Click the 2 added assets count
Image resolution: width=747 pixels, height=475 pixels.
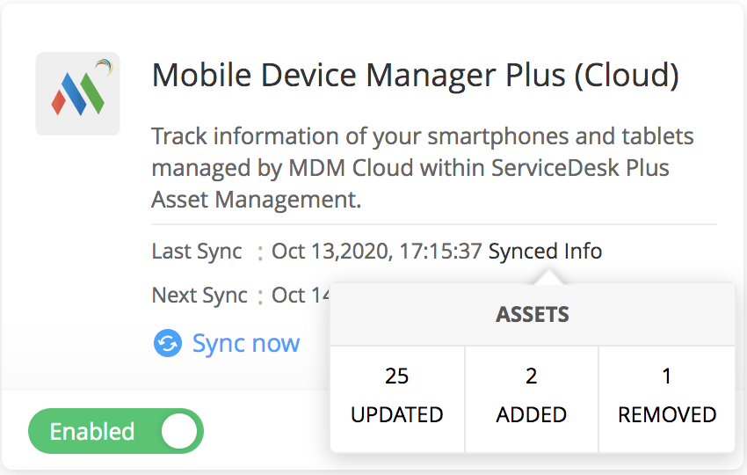click(x=531, y=376)
